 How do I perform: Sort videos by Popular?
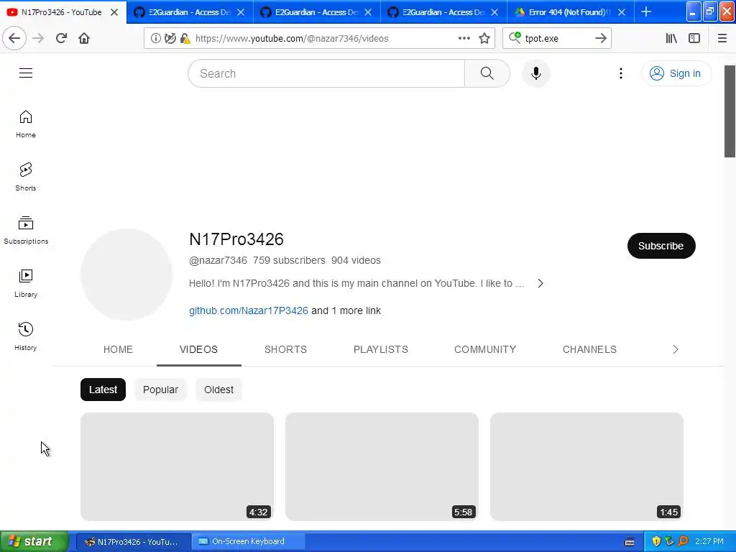click(160, 390)
